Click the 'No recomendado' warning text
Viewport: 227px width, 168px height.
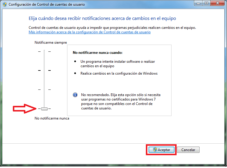point(121,101)
